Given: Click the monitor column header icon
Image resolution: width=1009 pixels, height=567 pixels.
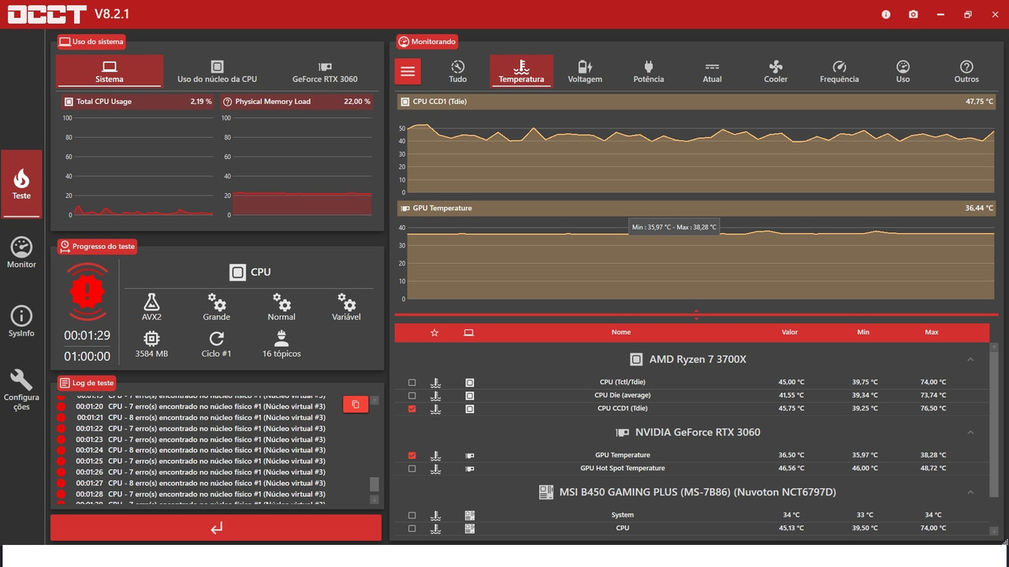Looking at the screenshot, I should 468,332.
